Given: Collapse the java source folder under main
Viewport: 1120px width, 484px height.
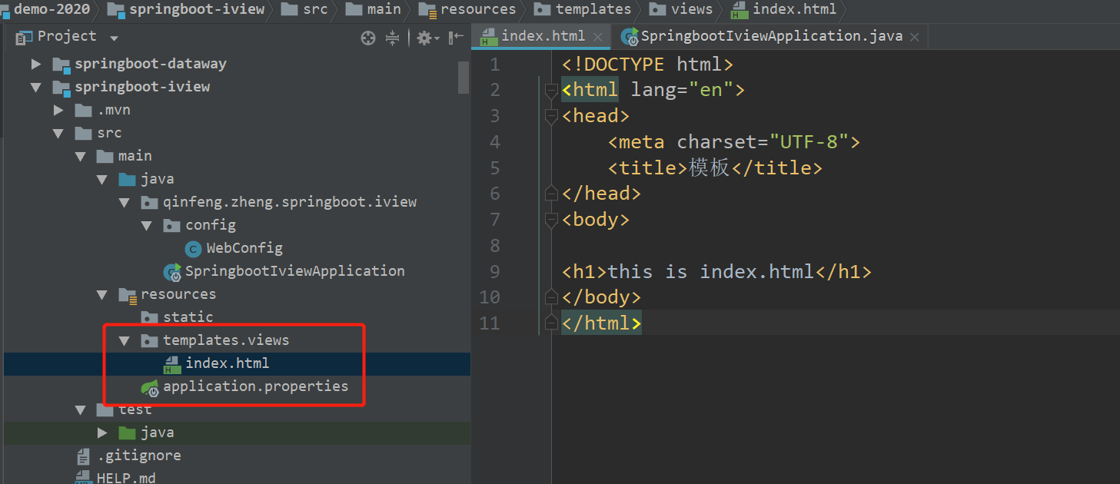Looking at the screenshot, I should (x=102, y=179).
